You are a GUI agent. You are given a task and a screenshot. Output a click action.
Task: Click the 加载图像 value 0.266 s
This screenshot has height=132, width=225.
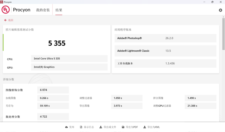[x=53, y=98]
